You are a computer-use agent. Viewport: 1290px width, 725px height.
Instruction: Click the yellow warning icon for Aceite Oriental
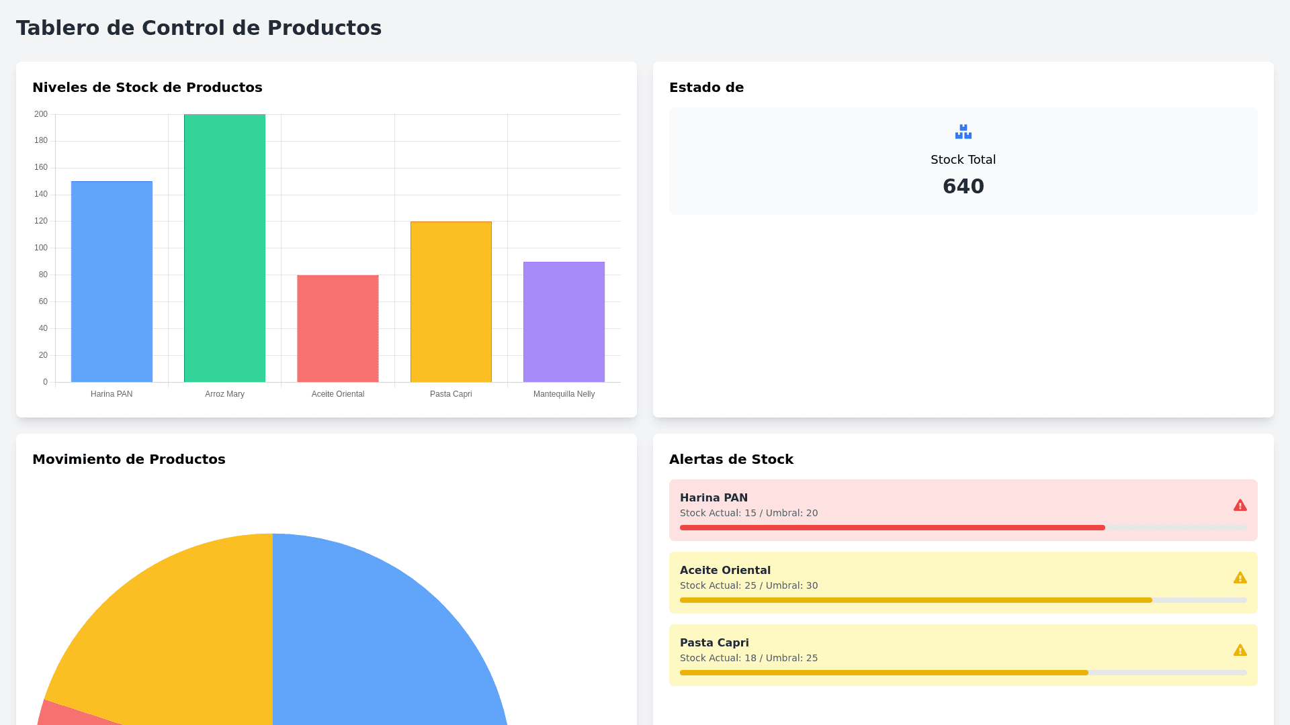click(x=1240, y=578)
